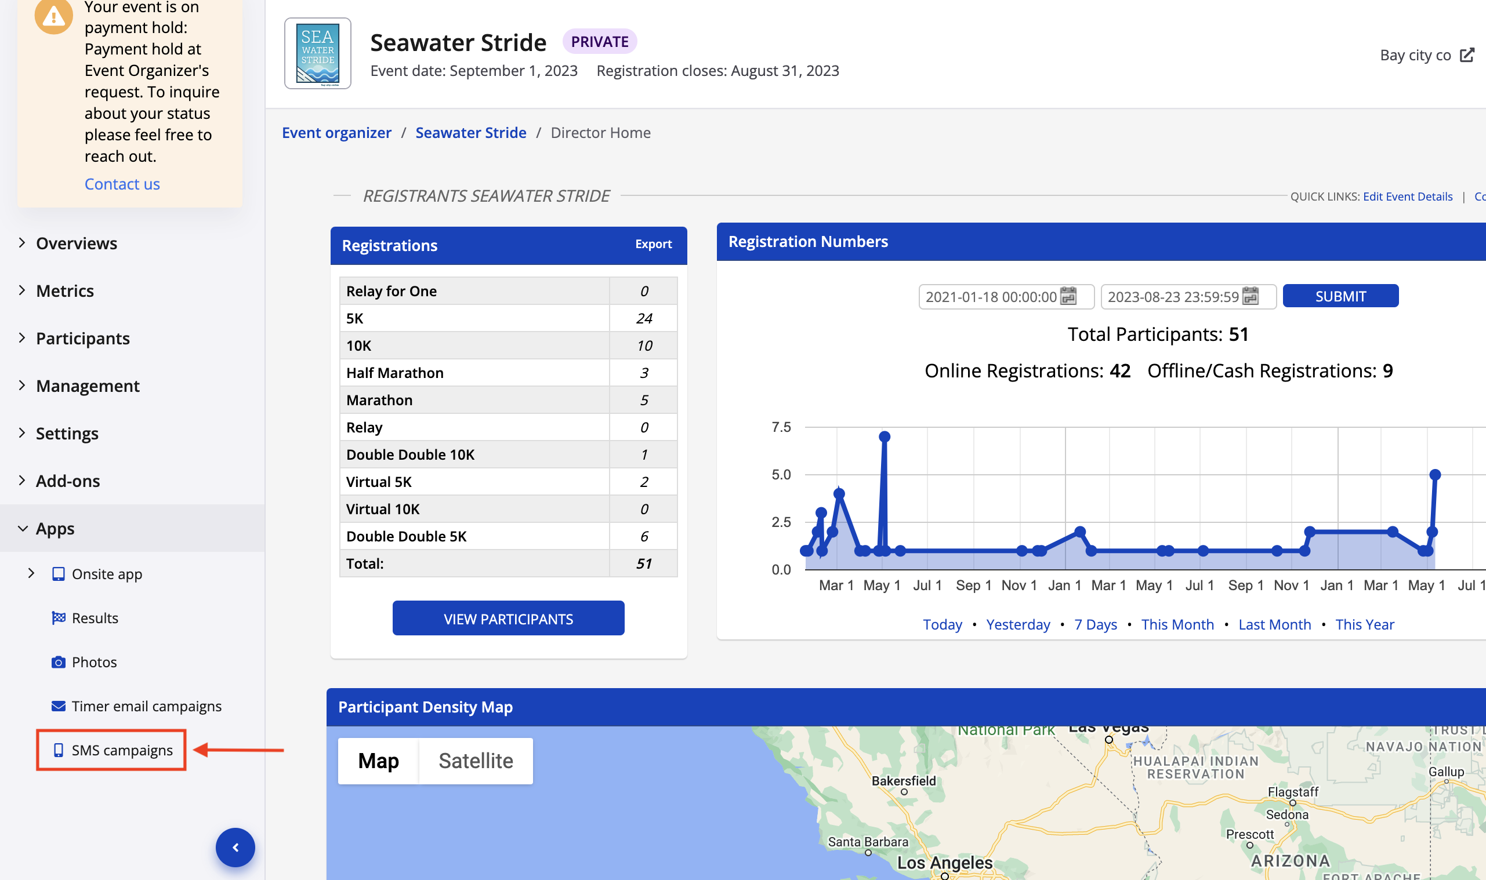The height and width of the screenshot is (880, 1486).
Task: Click the Results checkered flag icon
Action: 58,618
